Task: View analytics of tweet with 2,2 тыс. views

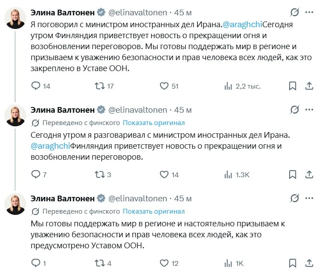Action: [228, 86]
